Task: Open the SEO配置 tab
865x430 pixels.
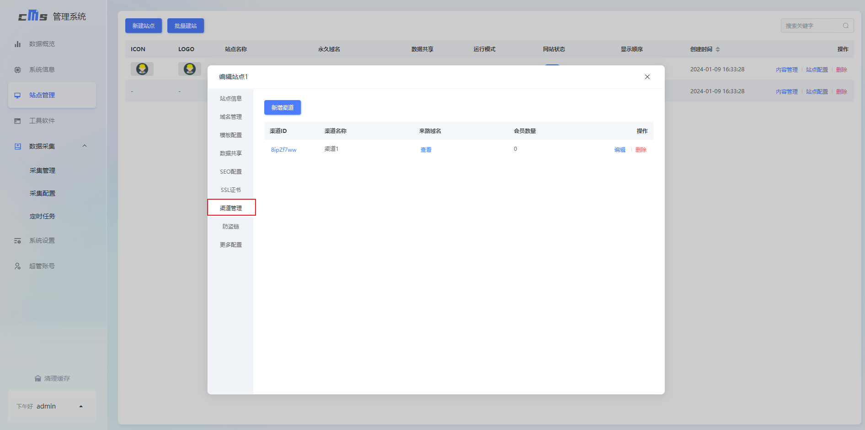Action: [230, 172]
